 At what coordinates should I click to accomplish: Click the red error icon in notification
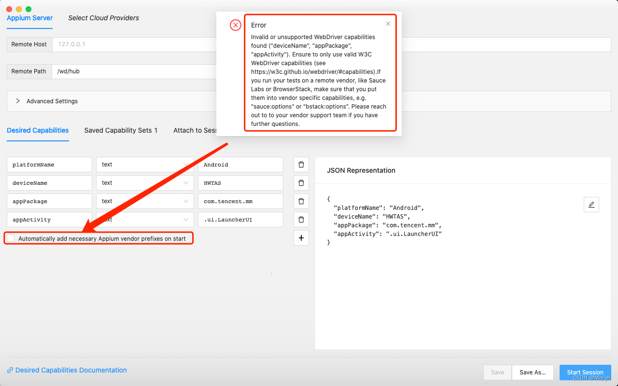(x=236, y=25)
